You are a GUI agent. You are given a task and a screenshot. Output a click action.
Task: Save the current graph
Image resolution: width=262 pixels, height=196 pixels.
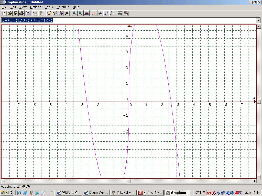(16, 13)
